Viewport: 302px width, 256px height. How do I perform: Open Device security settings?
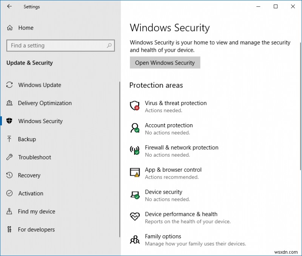coord(164,192)
